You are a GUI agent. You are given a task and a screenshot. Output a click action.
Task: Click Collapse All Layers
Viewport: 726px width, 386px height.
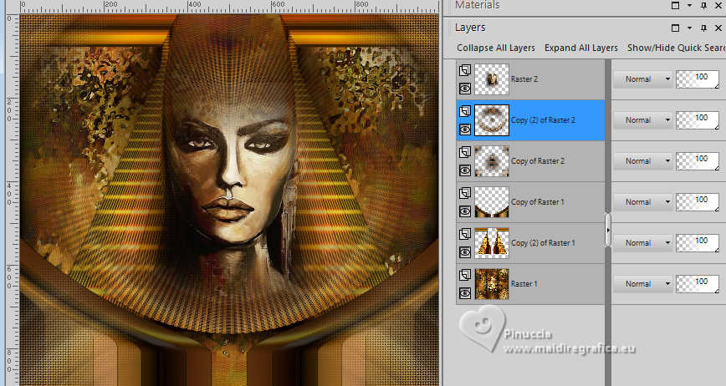[x=495, y=48]
